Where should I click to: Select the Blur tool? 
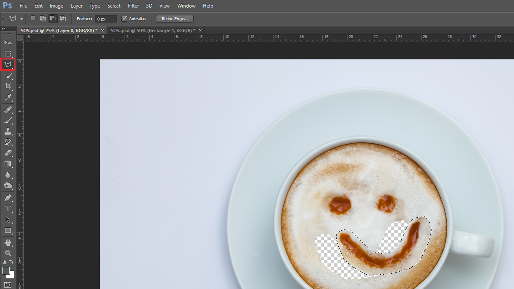8,175
